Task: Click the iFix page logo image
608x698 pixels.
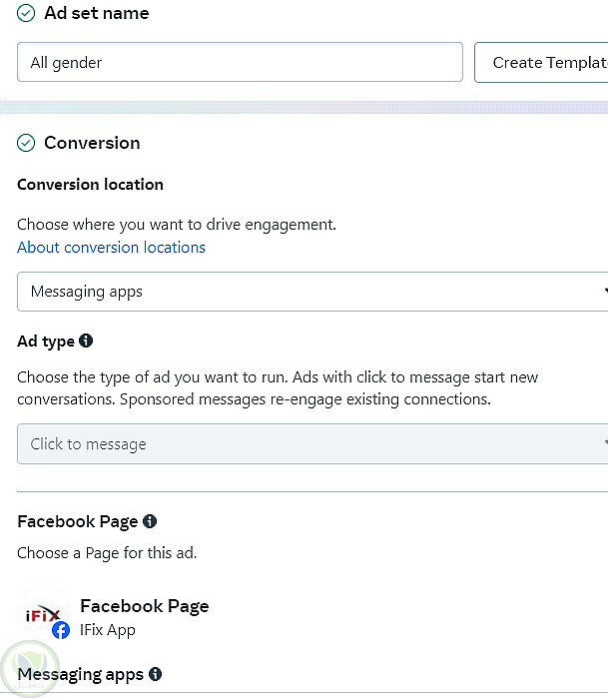Action: point(42,614)
